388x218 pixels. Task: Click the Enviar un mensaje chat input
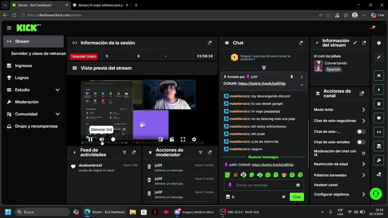[x=264, y=185]
